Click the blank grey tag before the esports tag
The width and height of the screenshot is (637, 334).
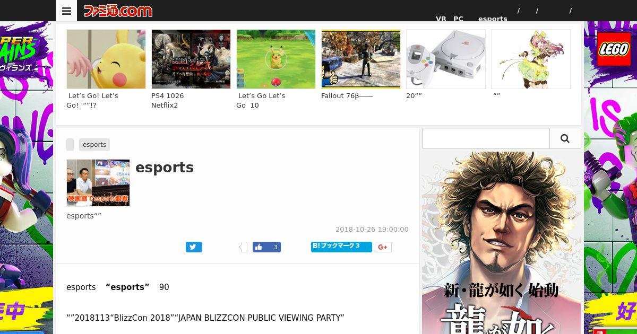[70, 145]
